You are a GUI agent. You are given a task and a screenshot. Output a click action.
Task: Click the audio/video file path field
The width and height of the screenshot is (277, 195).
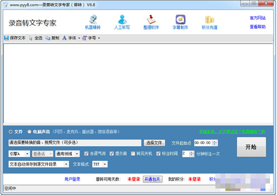pos(75,143)
